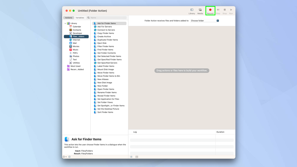Collapse the Library tree item
The image size is (297, 167).
point(65,23)
